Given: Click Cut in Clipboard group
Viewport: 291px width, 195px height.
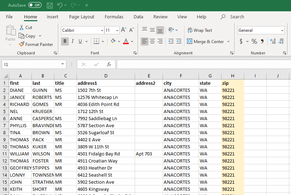Looking at the screenshot, I should coord(26,27).
